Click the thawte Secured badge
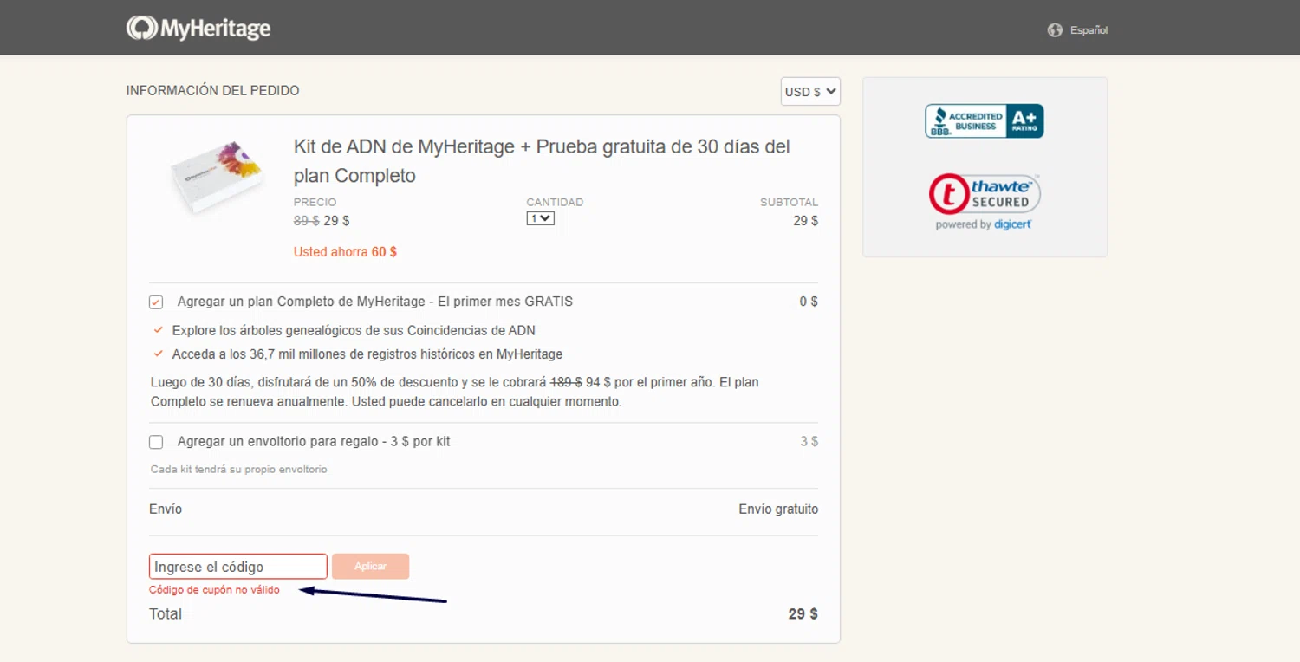The height and width of the screenshot is (662, 1300). click(x=985, y=194)
